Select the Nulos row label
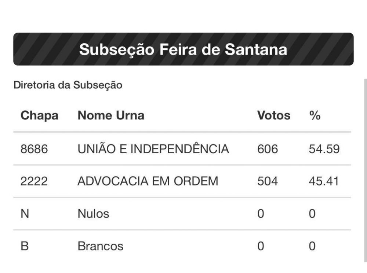This screenshot has width=367, height=273. [93, 214]
